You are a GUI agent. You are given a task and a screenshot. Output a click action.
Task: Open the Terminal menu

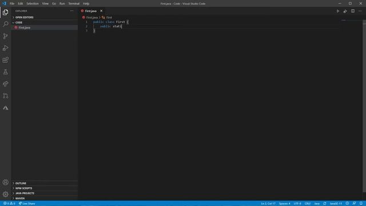point(74,3)
